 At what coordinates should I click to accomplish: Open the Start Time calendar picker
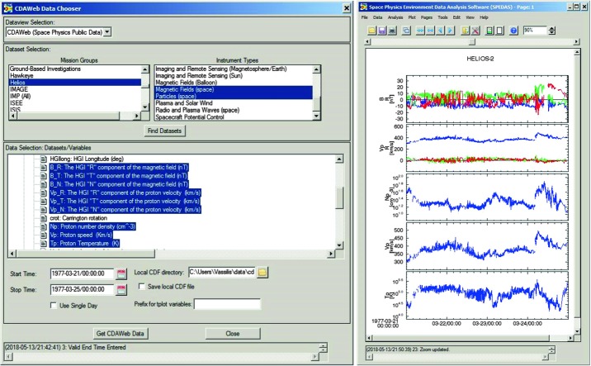[122, 273]
